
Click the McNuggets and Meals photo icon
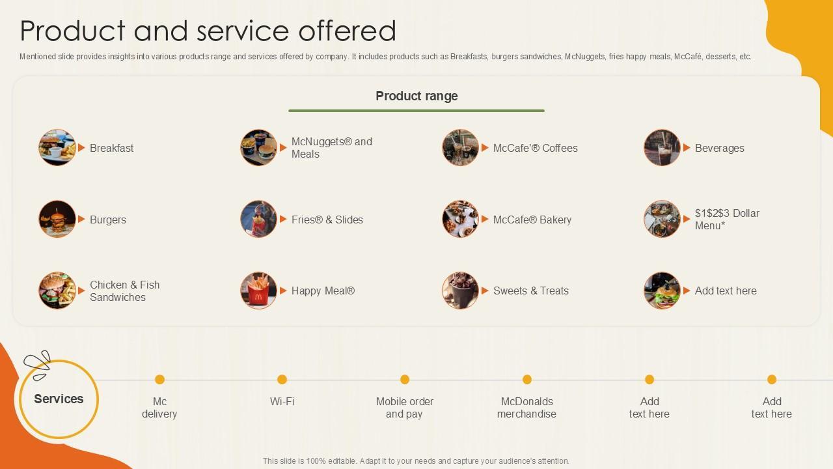[259, 147]
